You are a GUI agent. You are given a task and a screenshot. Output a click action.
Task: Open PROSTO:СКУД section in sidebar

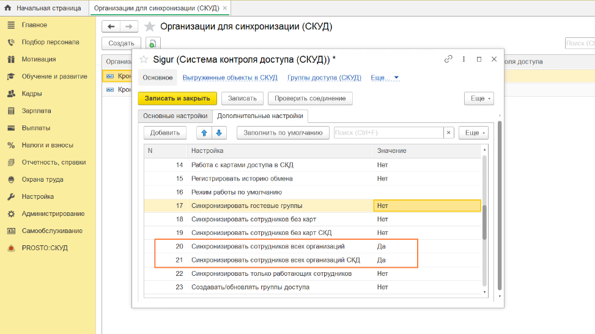pyautogui.click(x=44, y=248)
